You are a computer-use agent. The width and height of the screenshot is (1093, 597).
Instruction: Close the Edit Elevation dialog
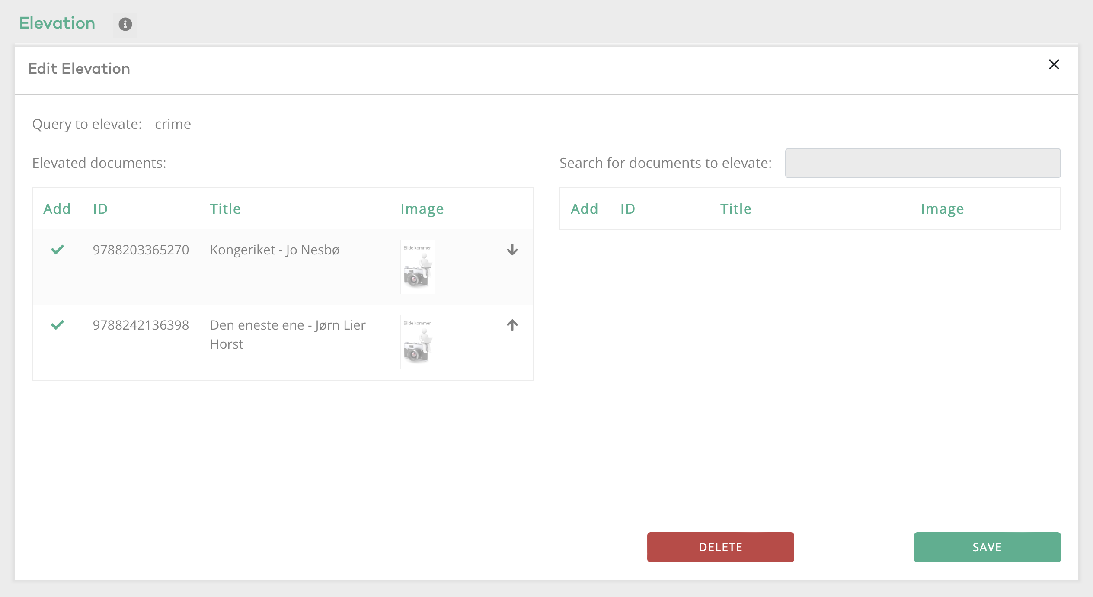coord(1054,64)
